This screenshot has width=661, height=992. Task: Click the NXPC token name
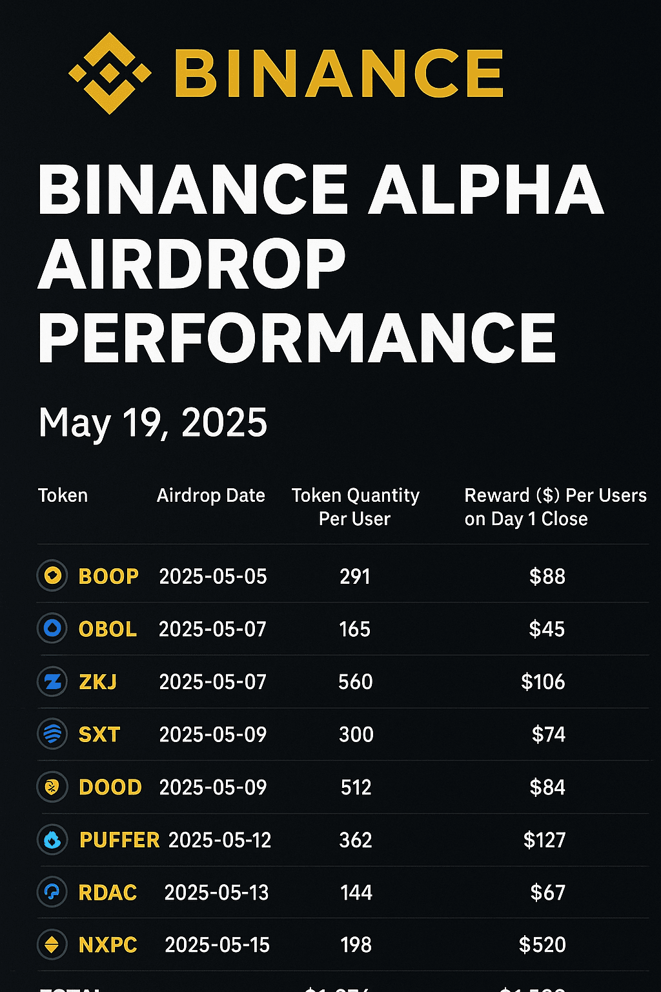tap(108, 945)
